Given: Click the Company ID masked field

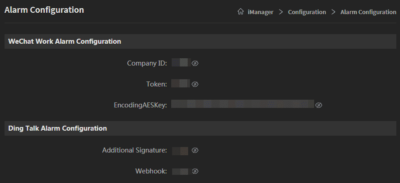Looking at the screenshot, I should [180, 63].
